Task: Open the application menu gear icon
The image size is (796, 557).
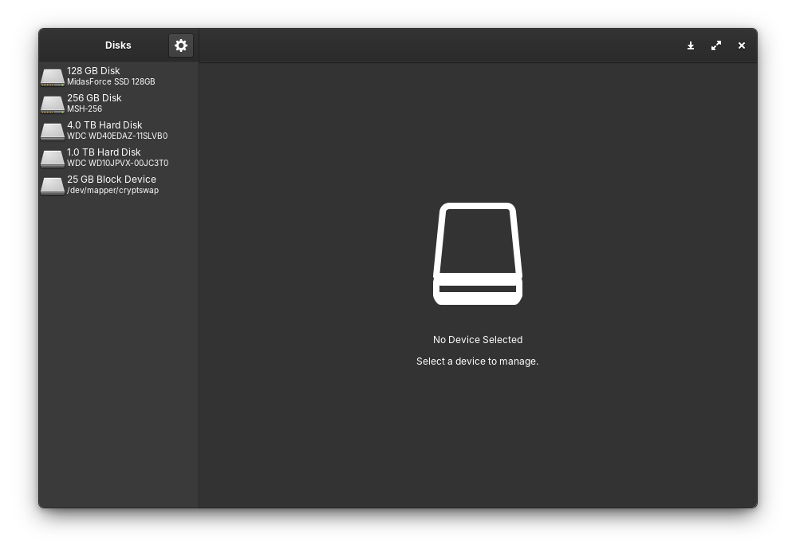Action: (x=181, y=45)
